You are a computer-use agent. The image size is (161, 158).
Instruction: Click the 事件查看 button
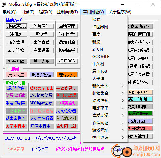pos(42,42)
